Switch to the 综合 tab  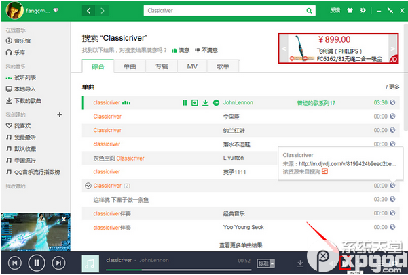click(x=98, y=66)
